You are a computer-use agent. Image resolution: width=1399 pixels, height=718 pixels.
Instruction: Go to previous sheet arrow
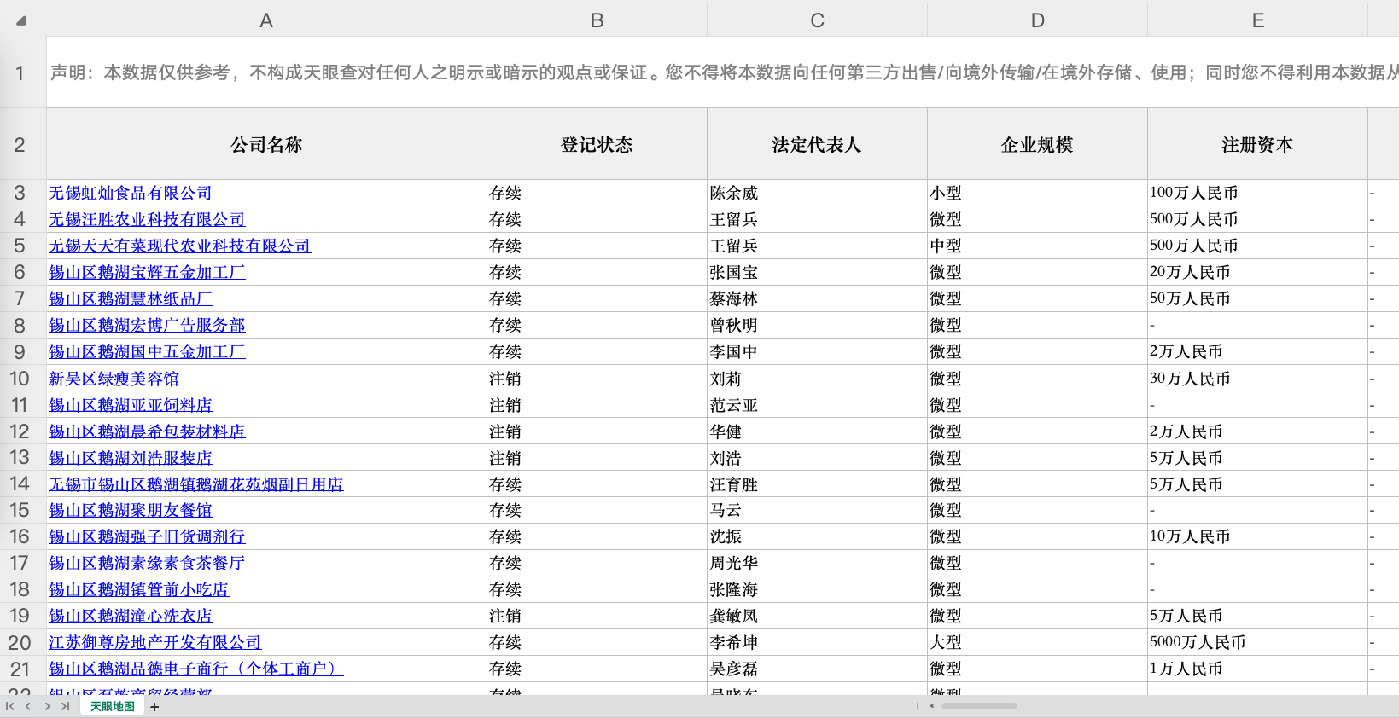coord(28,707)
